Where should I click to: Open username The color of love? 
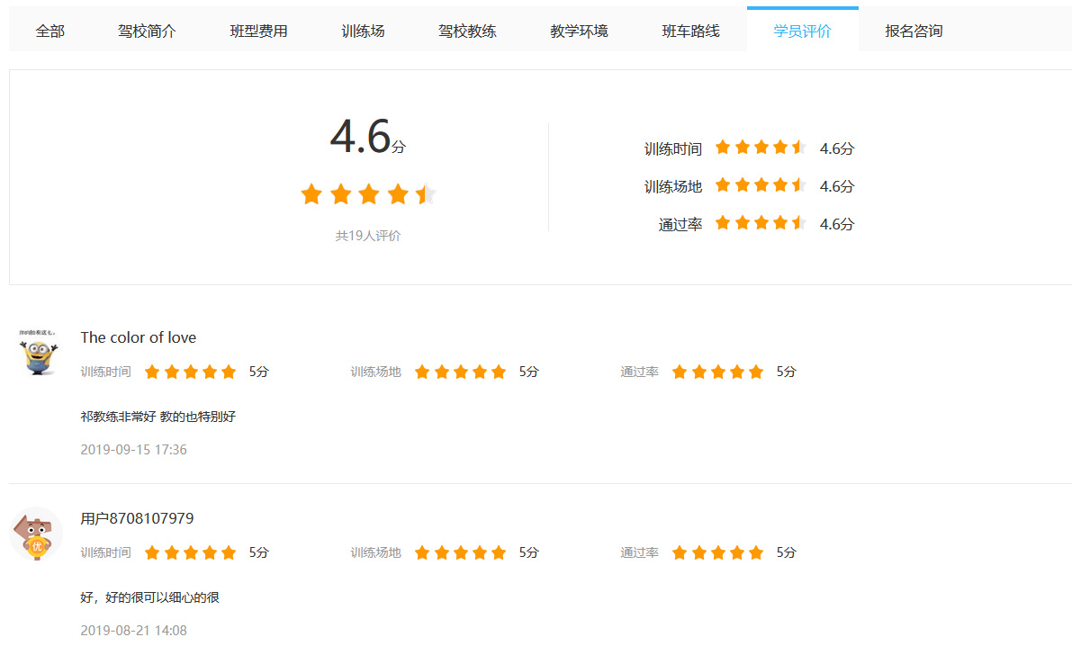(138, 337)
